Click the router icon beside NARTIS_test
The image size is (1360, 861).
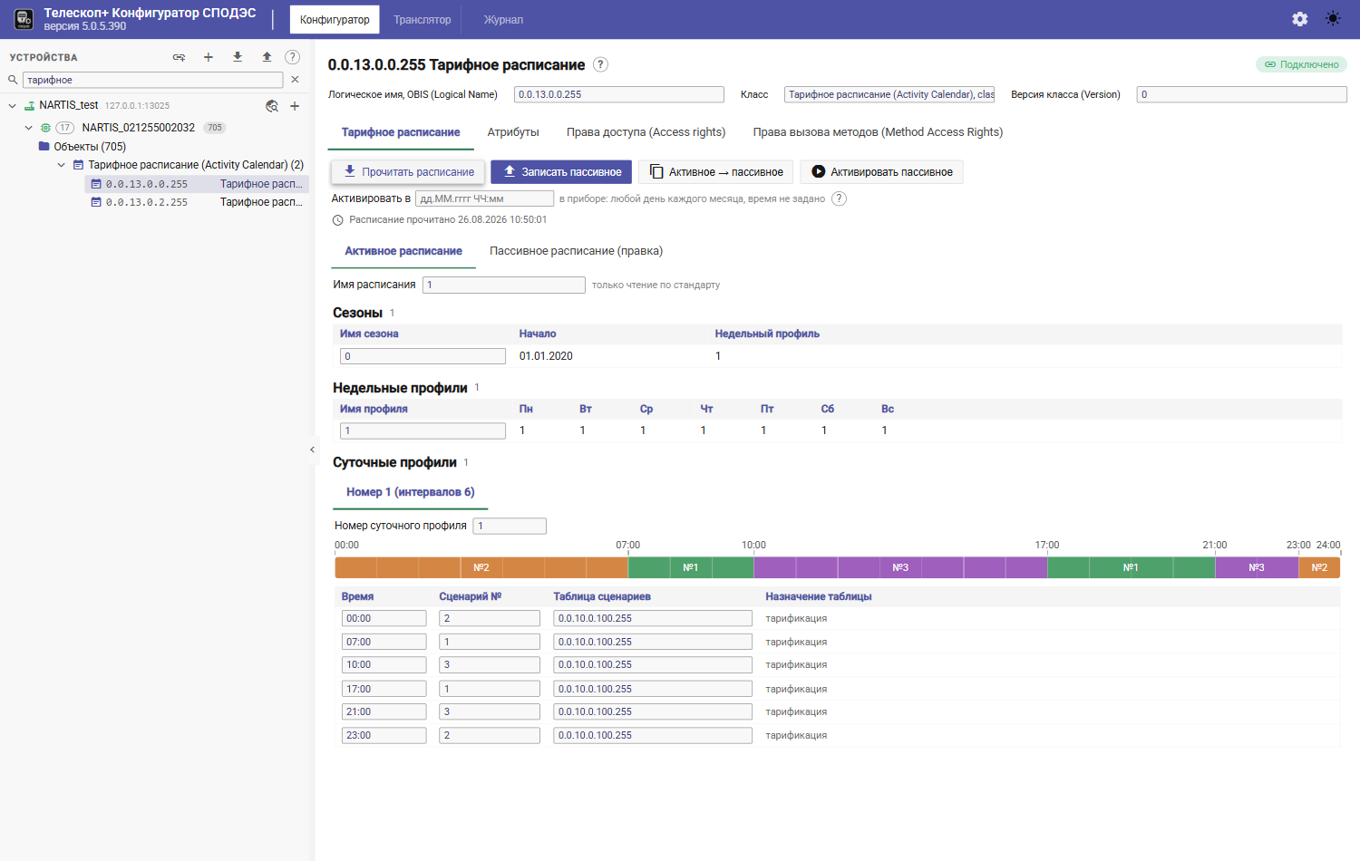tap(30, 105)
